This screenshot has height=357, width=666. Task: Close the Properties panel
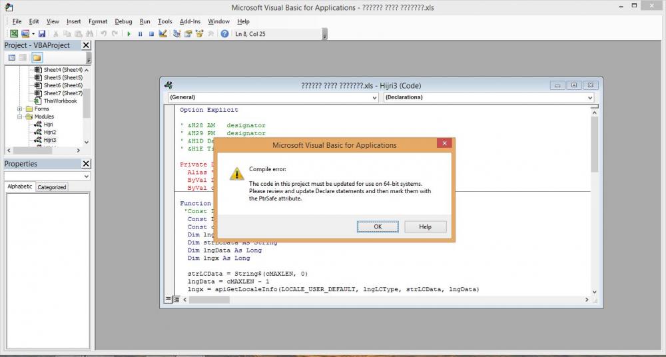[x=86, y=164]
